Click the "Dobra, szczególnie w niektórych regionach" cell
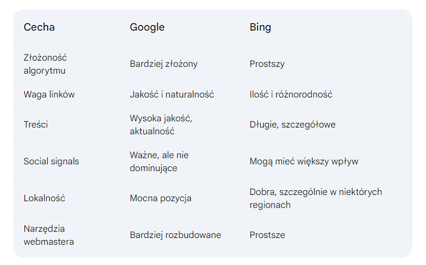Image resolution: width=426 pixels, height=265 pixels. tap(316, 198)
